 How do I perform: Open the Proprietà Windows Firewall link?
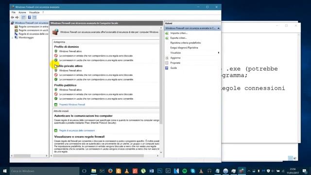[72, 105]
